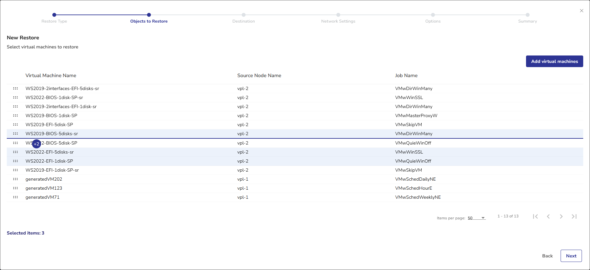Image resolution: width=590 pixels, height=270 pixels.
Task: Close the New Restore wizard
Action: 582,11
